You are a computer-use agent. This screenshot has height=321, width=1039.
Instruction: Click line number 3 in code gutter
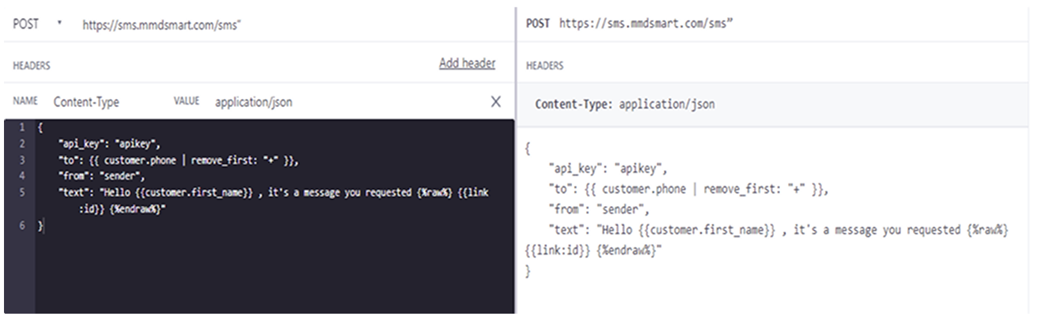click(22, 160)
